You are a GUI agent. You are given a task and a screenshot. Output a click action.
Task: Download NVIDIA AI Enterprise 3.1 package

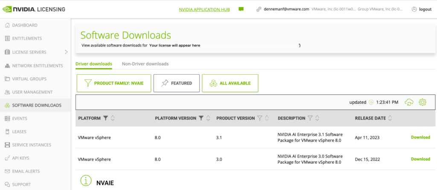[x=420, y=137]
